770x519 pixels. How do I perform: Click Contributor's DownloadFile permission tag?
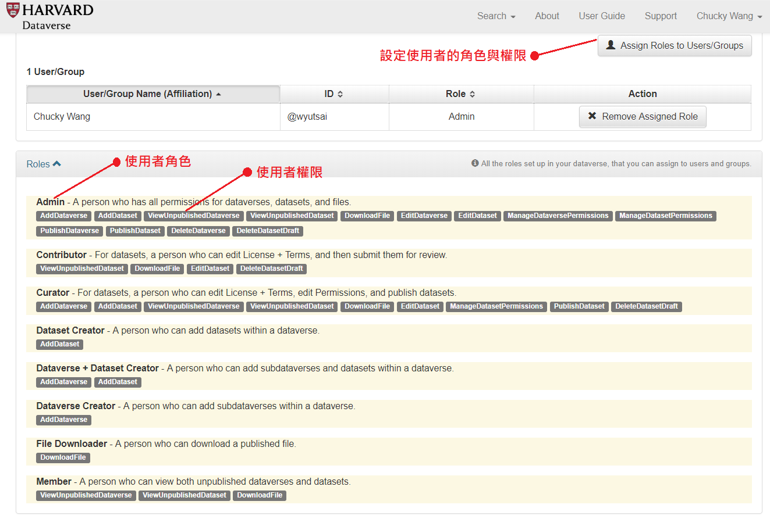[x=158, y=269]
